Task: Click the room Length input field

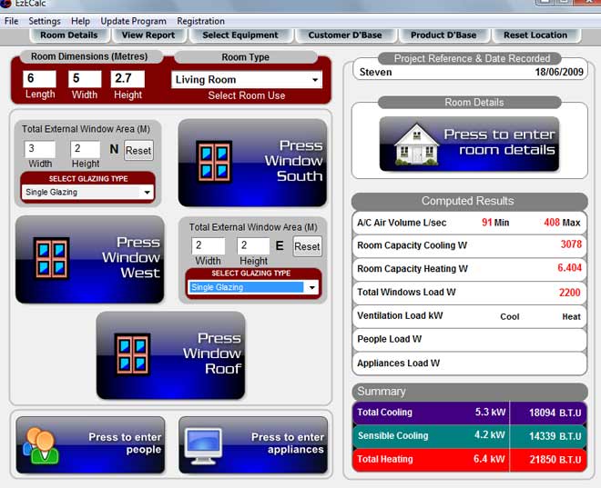Action: 40,79
